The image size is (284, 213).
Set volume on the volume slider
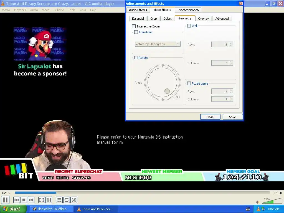coord(272,201)
